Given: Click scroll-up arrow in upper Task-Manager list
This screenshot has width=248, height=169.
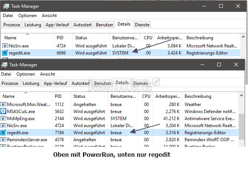Looking at the screenshot, I should point(243,37).
